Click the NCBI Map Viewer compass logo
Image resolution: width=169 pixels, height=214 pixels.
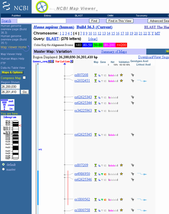pos(42,7)
